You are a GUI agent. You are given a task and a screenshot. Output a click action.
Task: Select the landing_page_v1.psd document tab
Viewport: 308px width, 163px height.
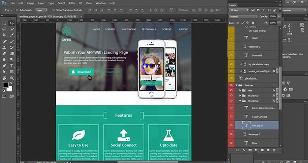[48, 16]
